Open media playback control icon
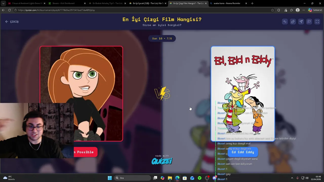 point(286,10)
